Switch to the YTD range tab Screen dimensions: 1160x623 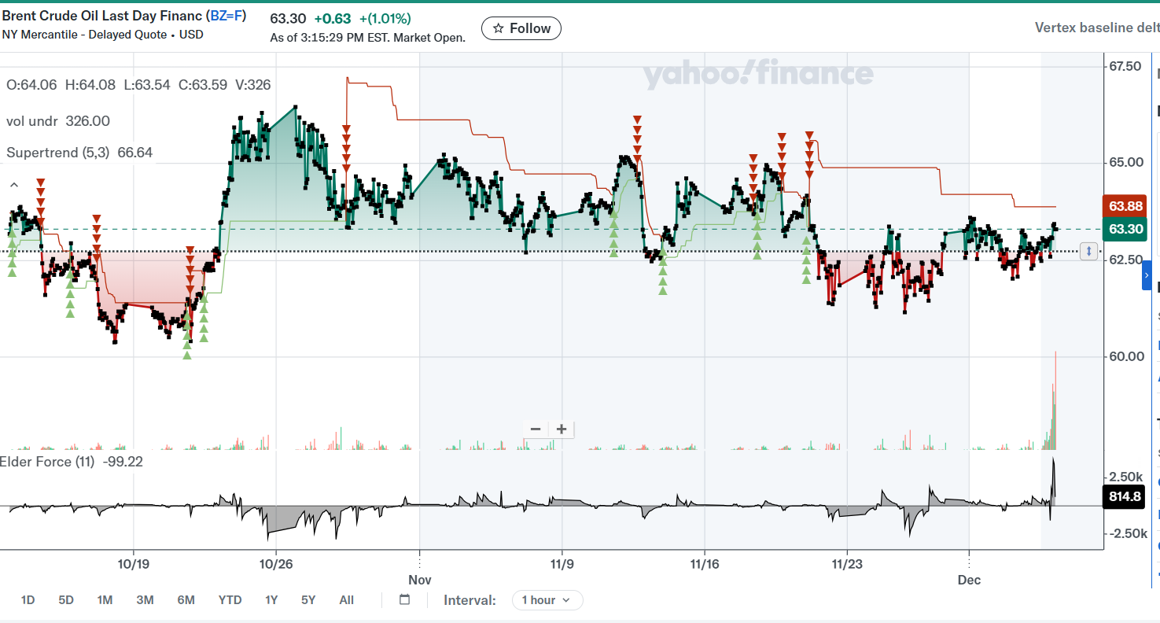230,599
